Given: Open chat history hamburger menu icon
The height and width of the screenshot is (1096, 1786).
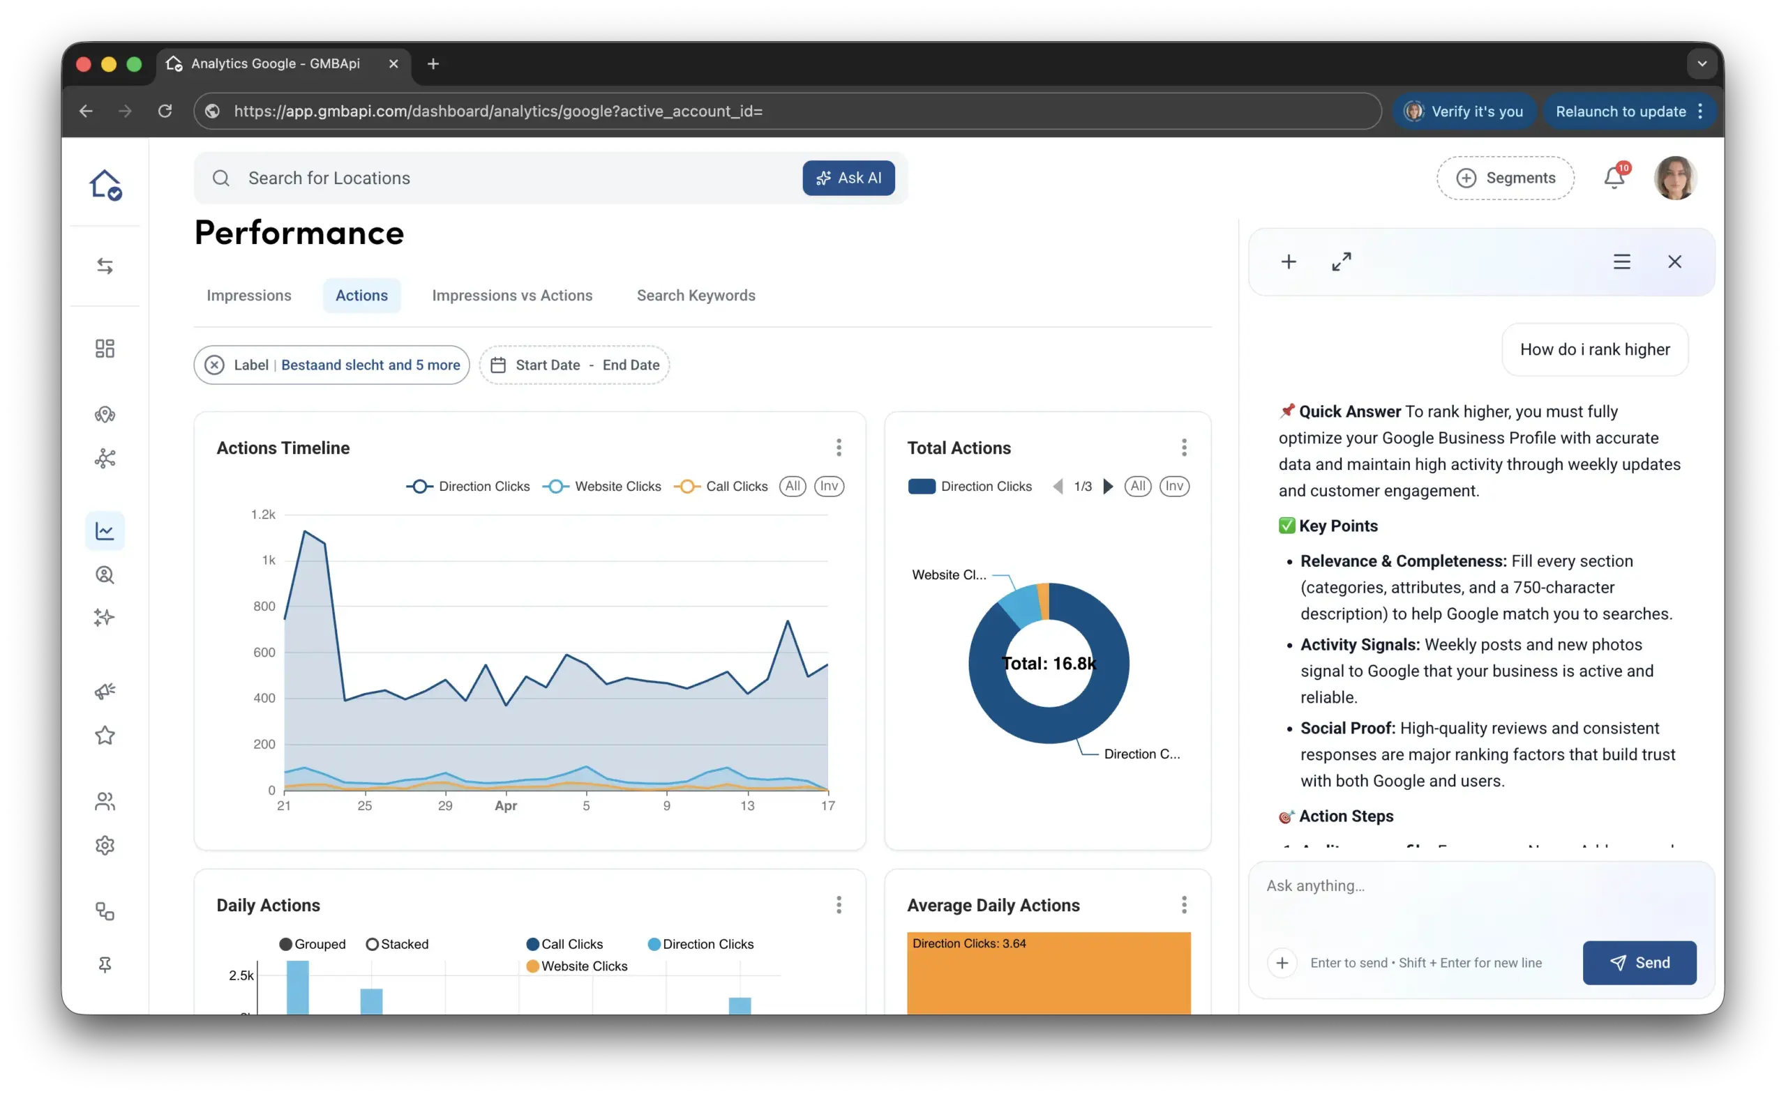Looking at the screenshot, I should [x=1622, y=261].
